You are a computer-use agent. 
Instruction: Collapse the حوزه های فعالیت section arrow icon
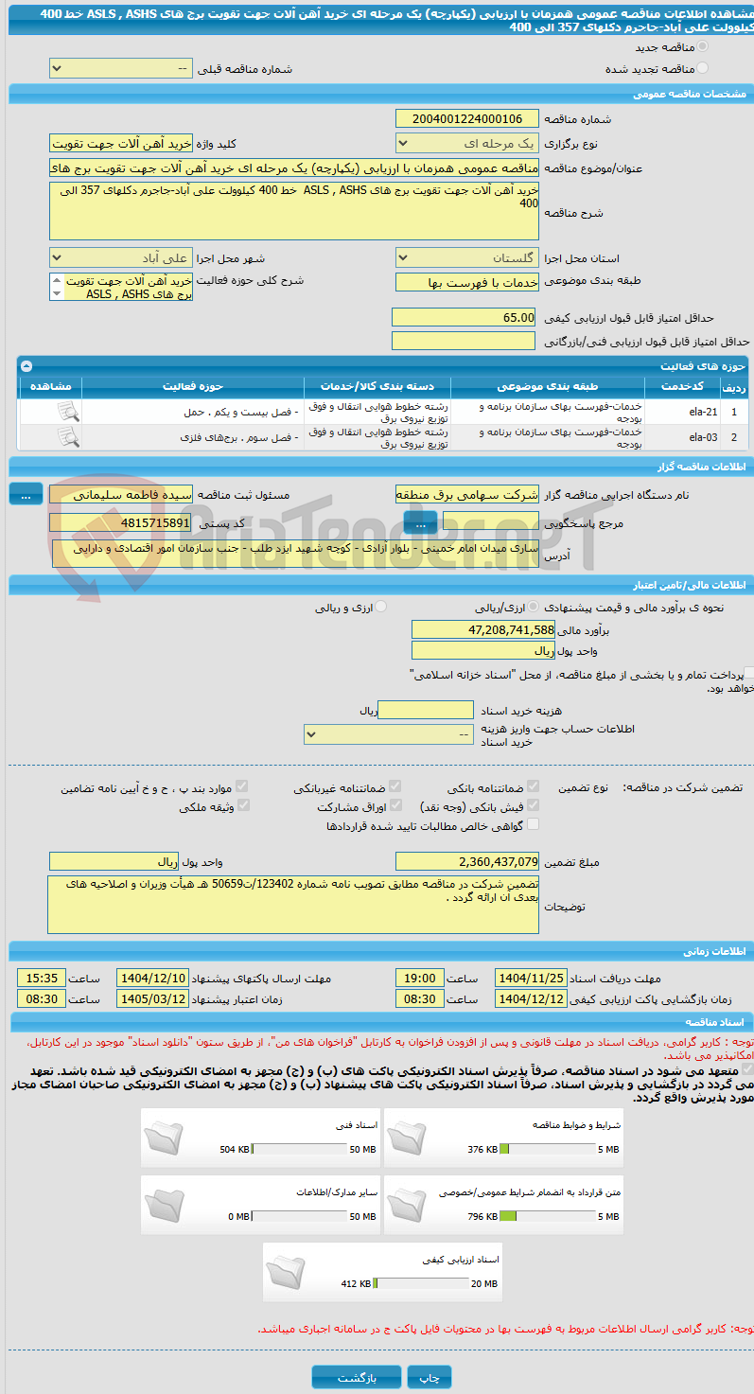(x=26, y=365)
